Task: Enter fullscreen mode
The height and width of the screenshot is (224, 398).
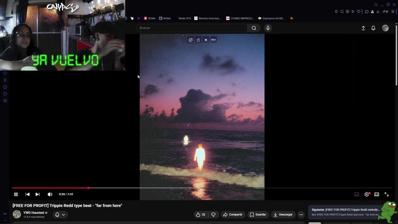Action: pos(386,194)
